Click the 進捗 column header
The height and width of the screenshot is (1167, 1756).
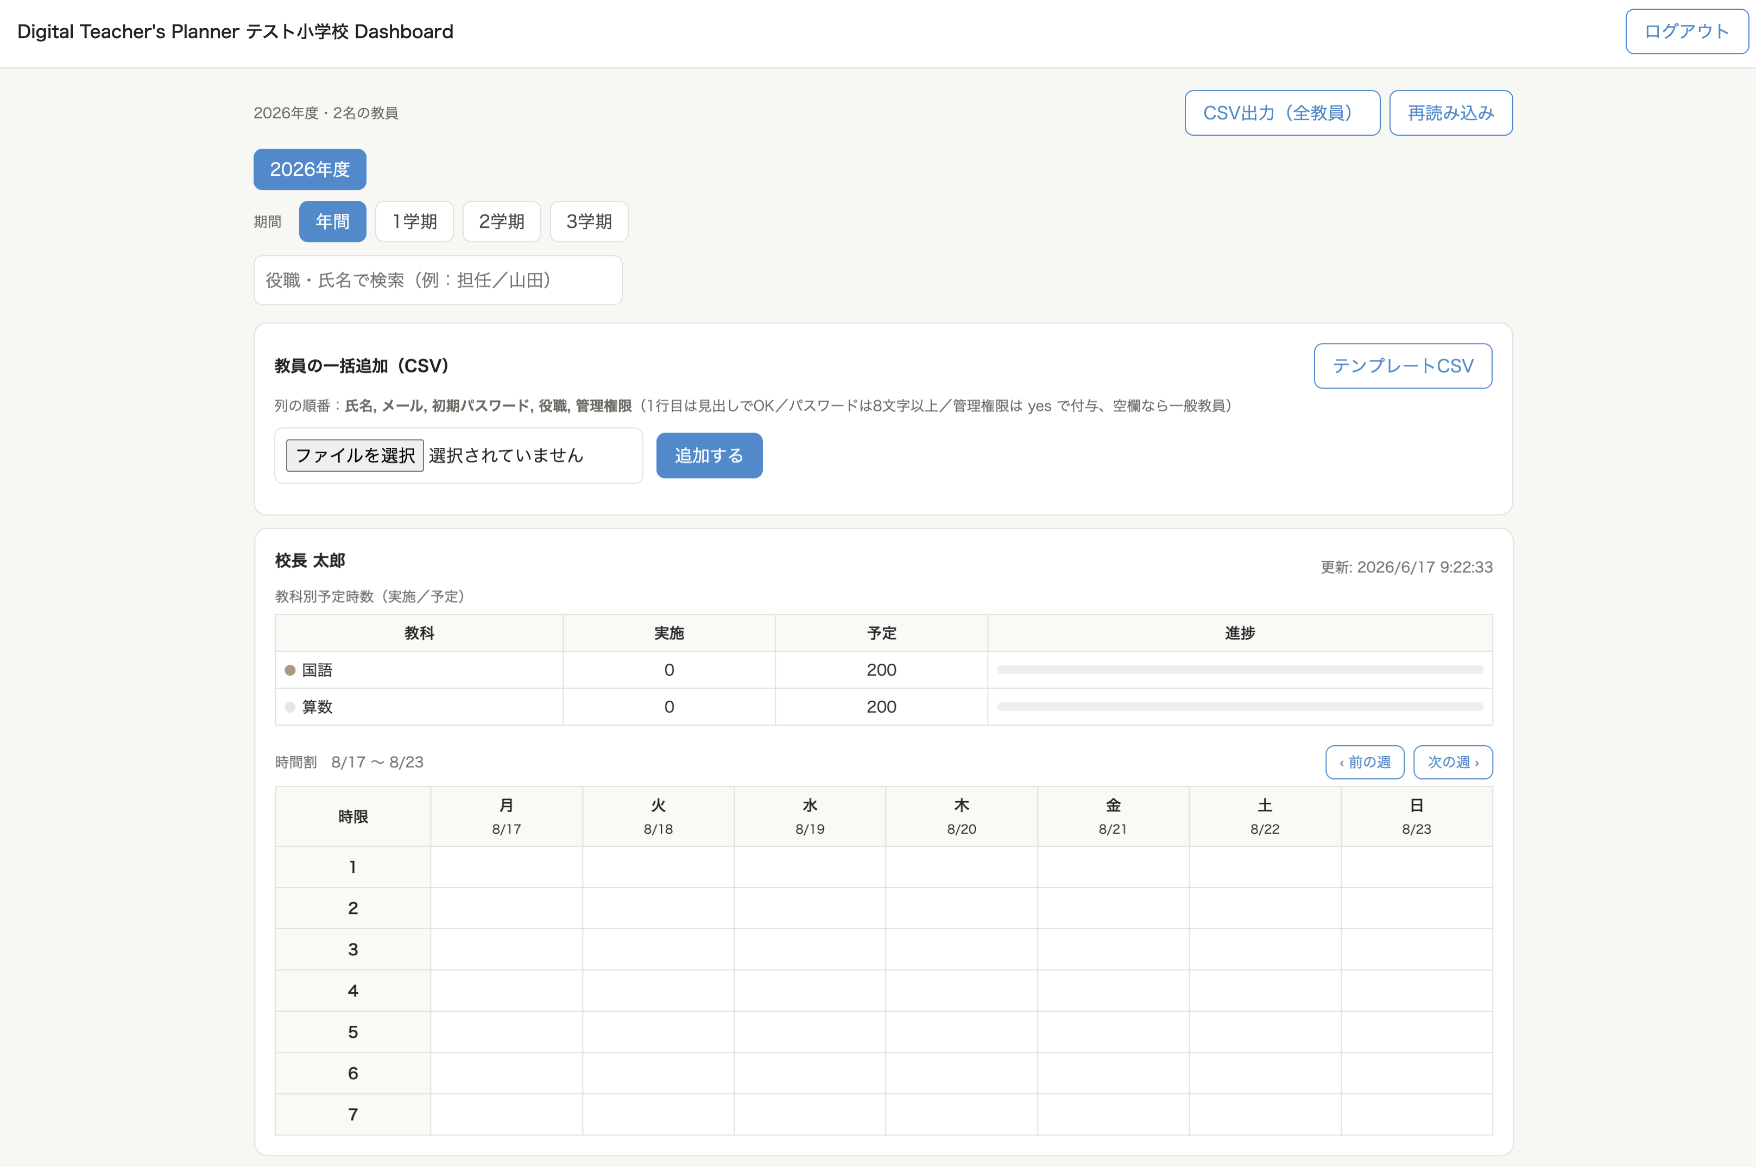1240,632
